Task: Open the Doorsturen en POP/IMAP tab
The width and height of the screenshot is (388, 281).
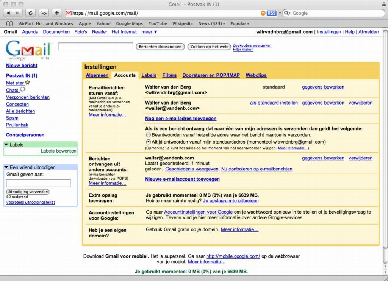Action: tap(211, 75)
